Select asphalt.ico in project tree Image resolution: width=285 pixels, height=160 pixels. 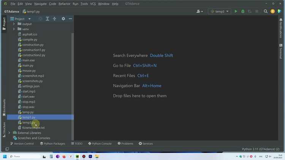(x=30, y=34)
